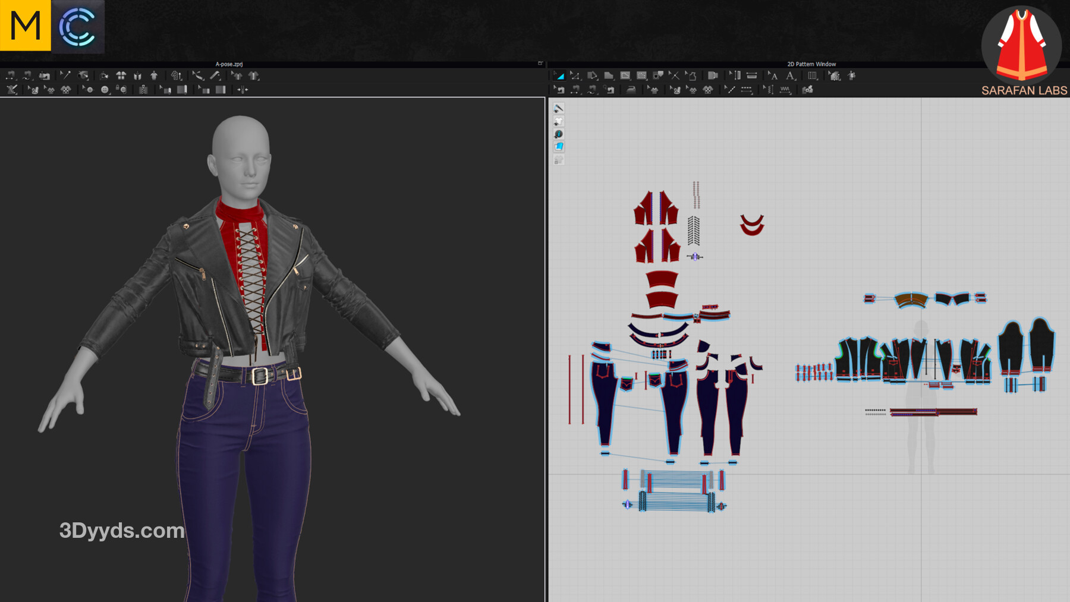Select the Button tool in 3D toolbar
Image resolution: width=1070 pixels, height=602 pixels.
click(x=105, y=90)
